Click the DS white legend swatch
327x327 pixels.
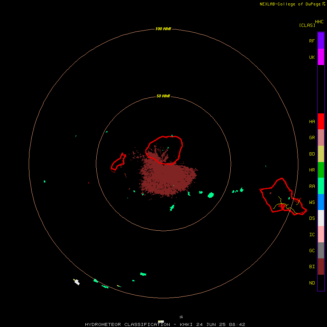coord(321,218)
